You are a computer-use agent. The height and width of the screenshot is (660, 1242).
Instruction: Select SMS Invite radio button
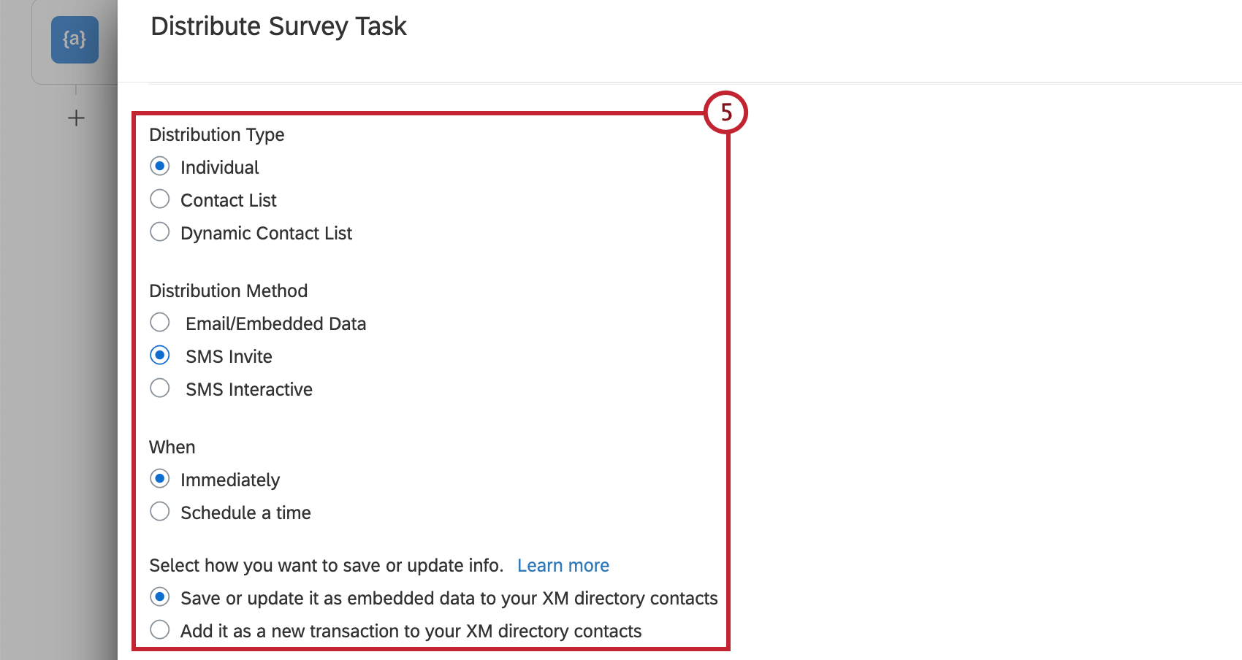[x=160, y=356]
